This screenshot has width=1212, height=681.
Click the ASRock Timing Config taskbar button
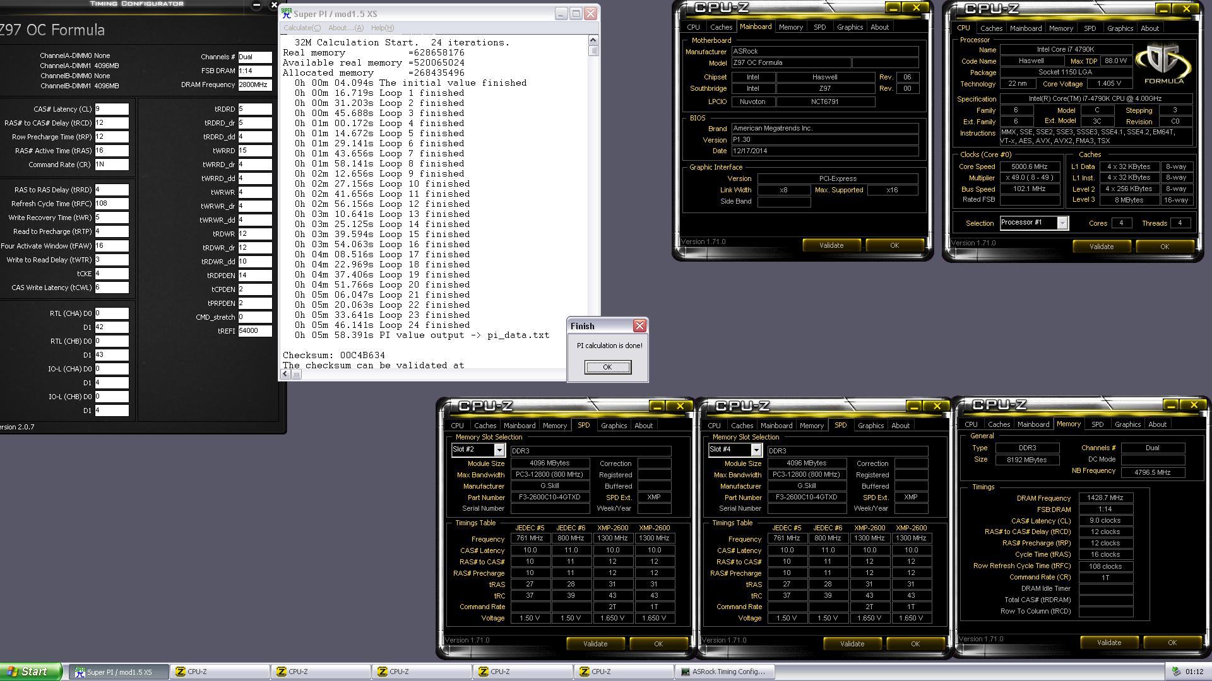click(725, 672)
